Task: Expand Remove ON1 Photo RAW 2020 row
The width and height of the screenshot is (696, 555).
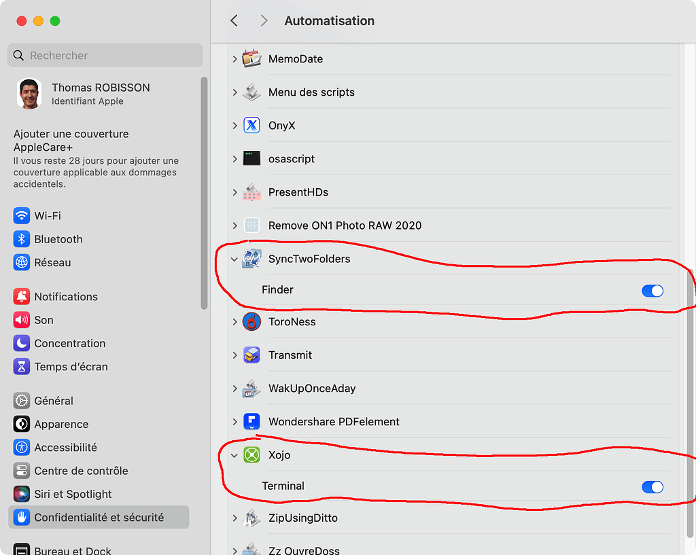Action: tap(234, 226)
